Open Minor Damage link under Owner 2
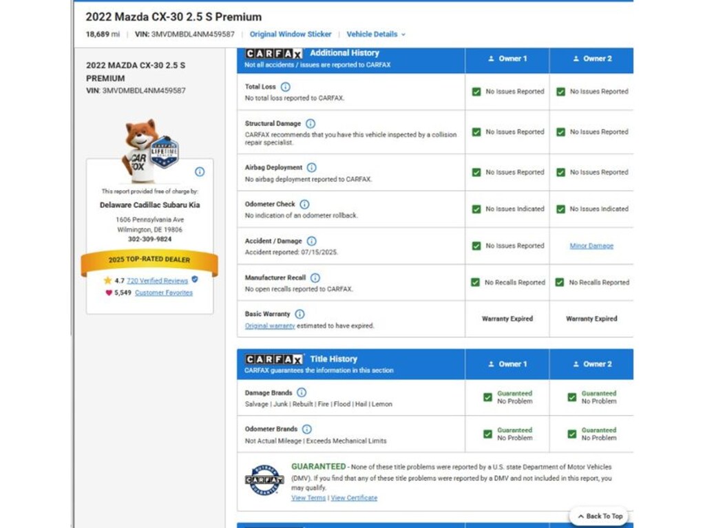The width and height of the screenshot is (705, 528). (591, 246)
